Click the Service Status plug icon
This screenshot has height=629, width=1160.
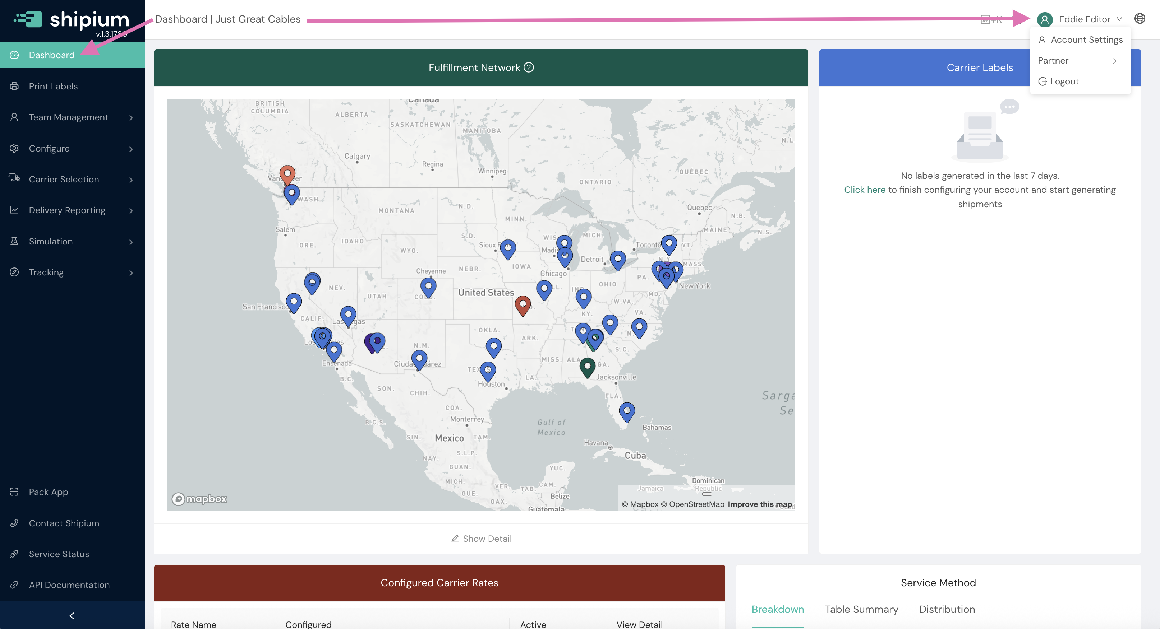pyautogui.click(x=14, y=554)
